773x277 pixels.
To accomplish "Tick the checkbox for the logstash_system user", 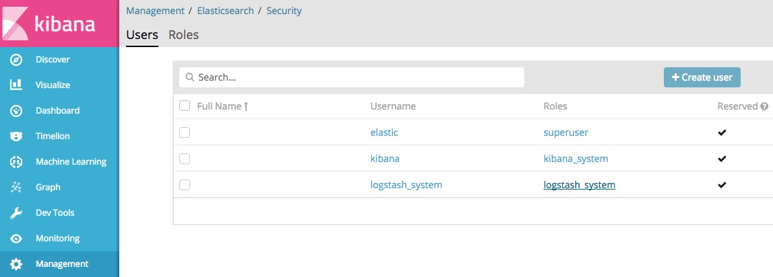I will tap(185, 185).
